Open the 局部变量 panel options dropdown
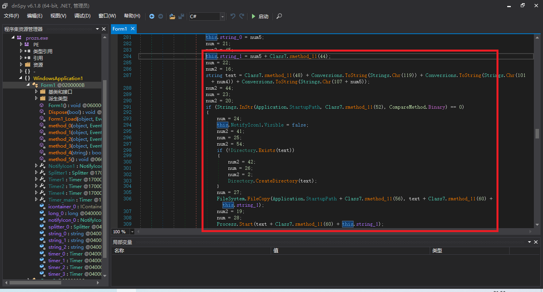 pos(529,242)
